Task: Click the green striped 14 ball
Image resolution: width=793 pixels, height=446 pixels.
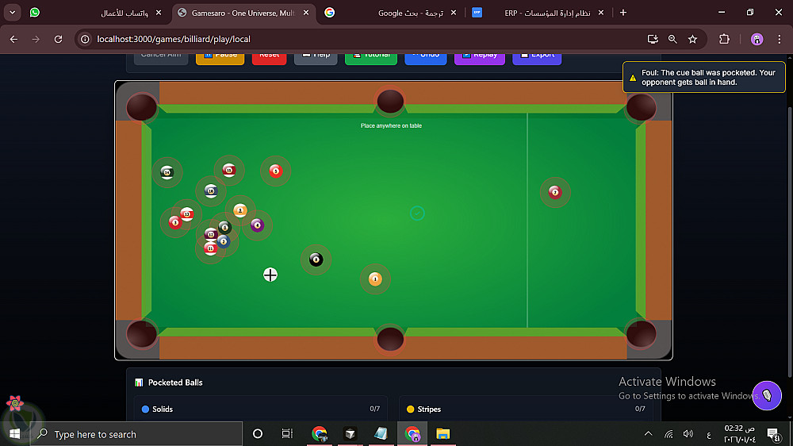Action: 167,173
